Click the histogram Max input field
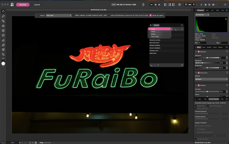This screenshot has width=229, height=144. 224,43
